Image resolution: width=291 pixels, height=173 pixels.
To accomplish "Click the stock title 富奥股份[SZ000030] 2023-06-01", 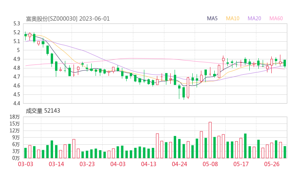I will point(68,19).
